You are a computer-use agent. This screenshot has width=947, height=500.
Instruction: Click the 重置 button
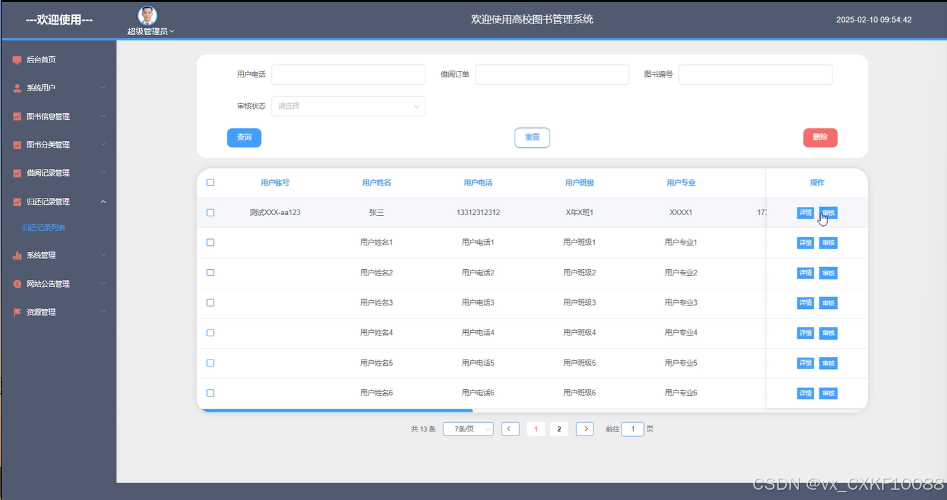tap(532, 138)
